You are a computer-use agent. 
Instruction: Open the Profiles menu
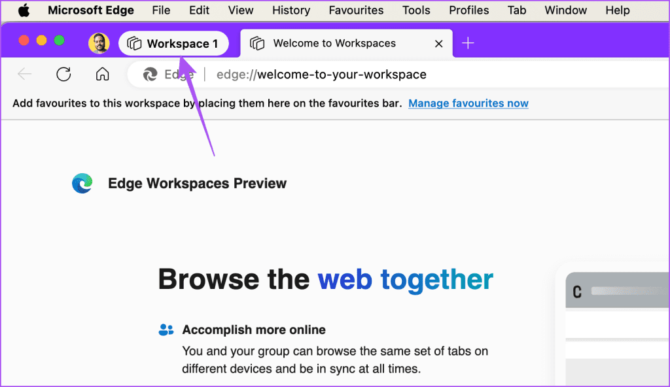coord(468,10)
